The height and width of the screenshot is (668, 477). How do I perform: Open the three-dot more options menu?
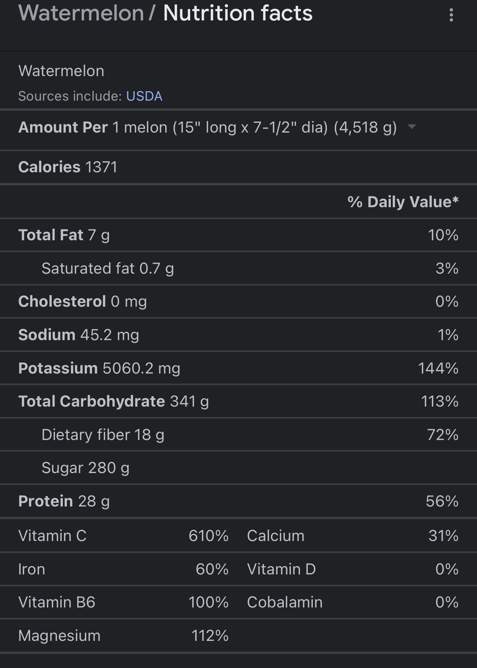451,15
